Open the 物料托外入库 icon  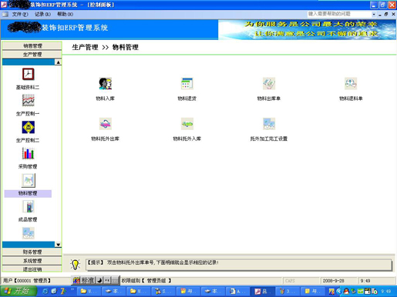coord(187,124)
